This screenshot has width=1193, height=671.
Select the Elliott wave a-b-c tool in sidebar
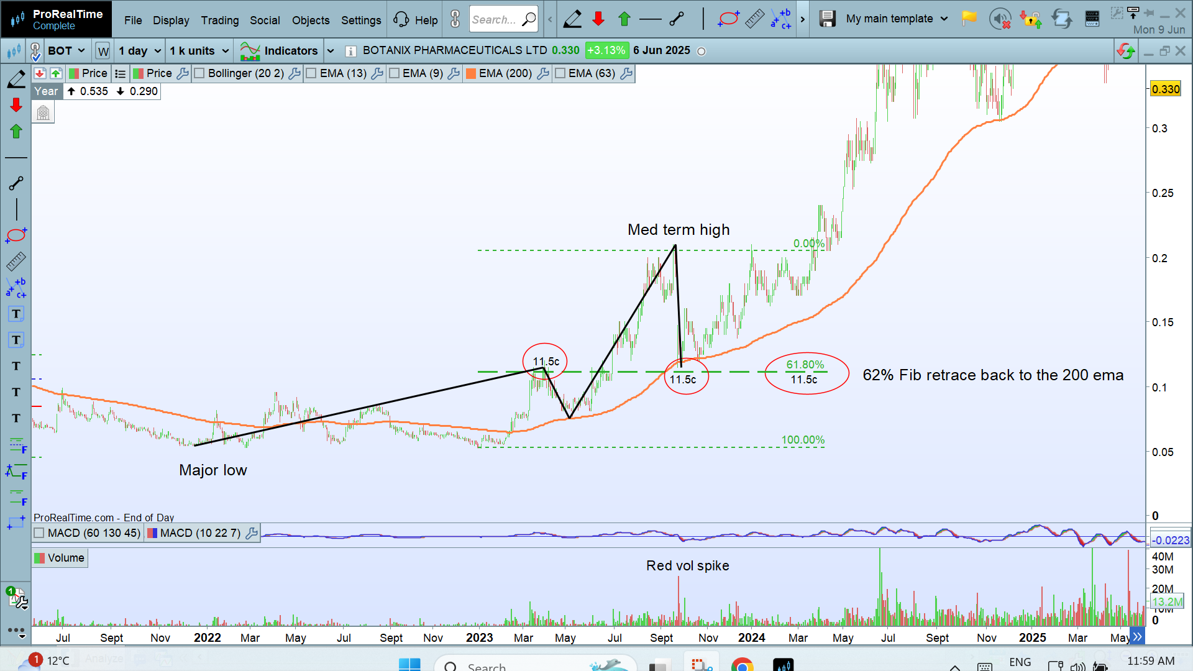(x=16, y=288)
